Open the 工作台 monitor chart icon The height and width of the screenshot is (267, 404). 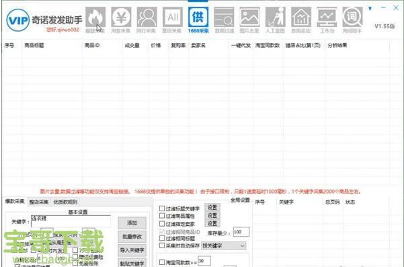[327, 20]
